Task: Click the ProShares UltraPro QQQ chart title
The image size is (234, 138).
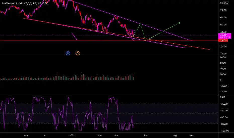Action: [x=25, y=3]
